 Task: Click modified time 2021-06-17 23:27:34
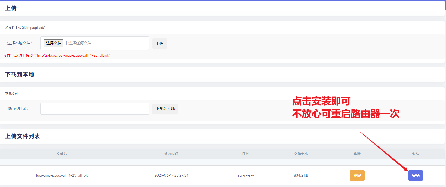[171, 175]
